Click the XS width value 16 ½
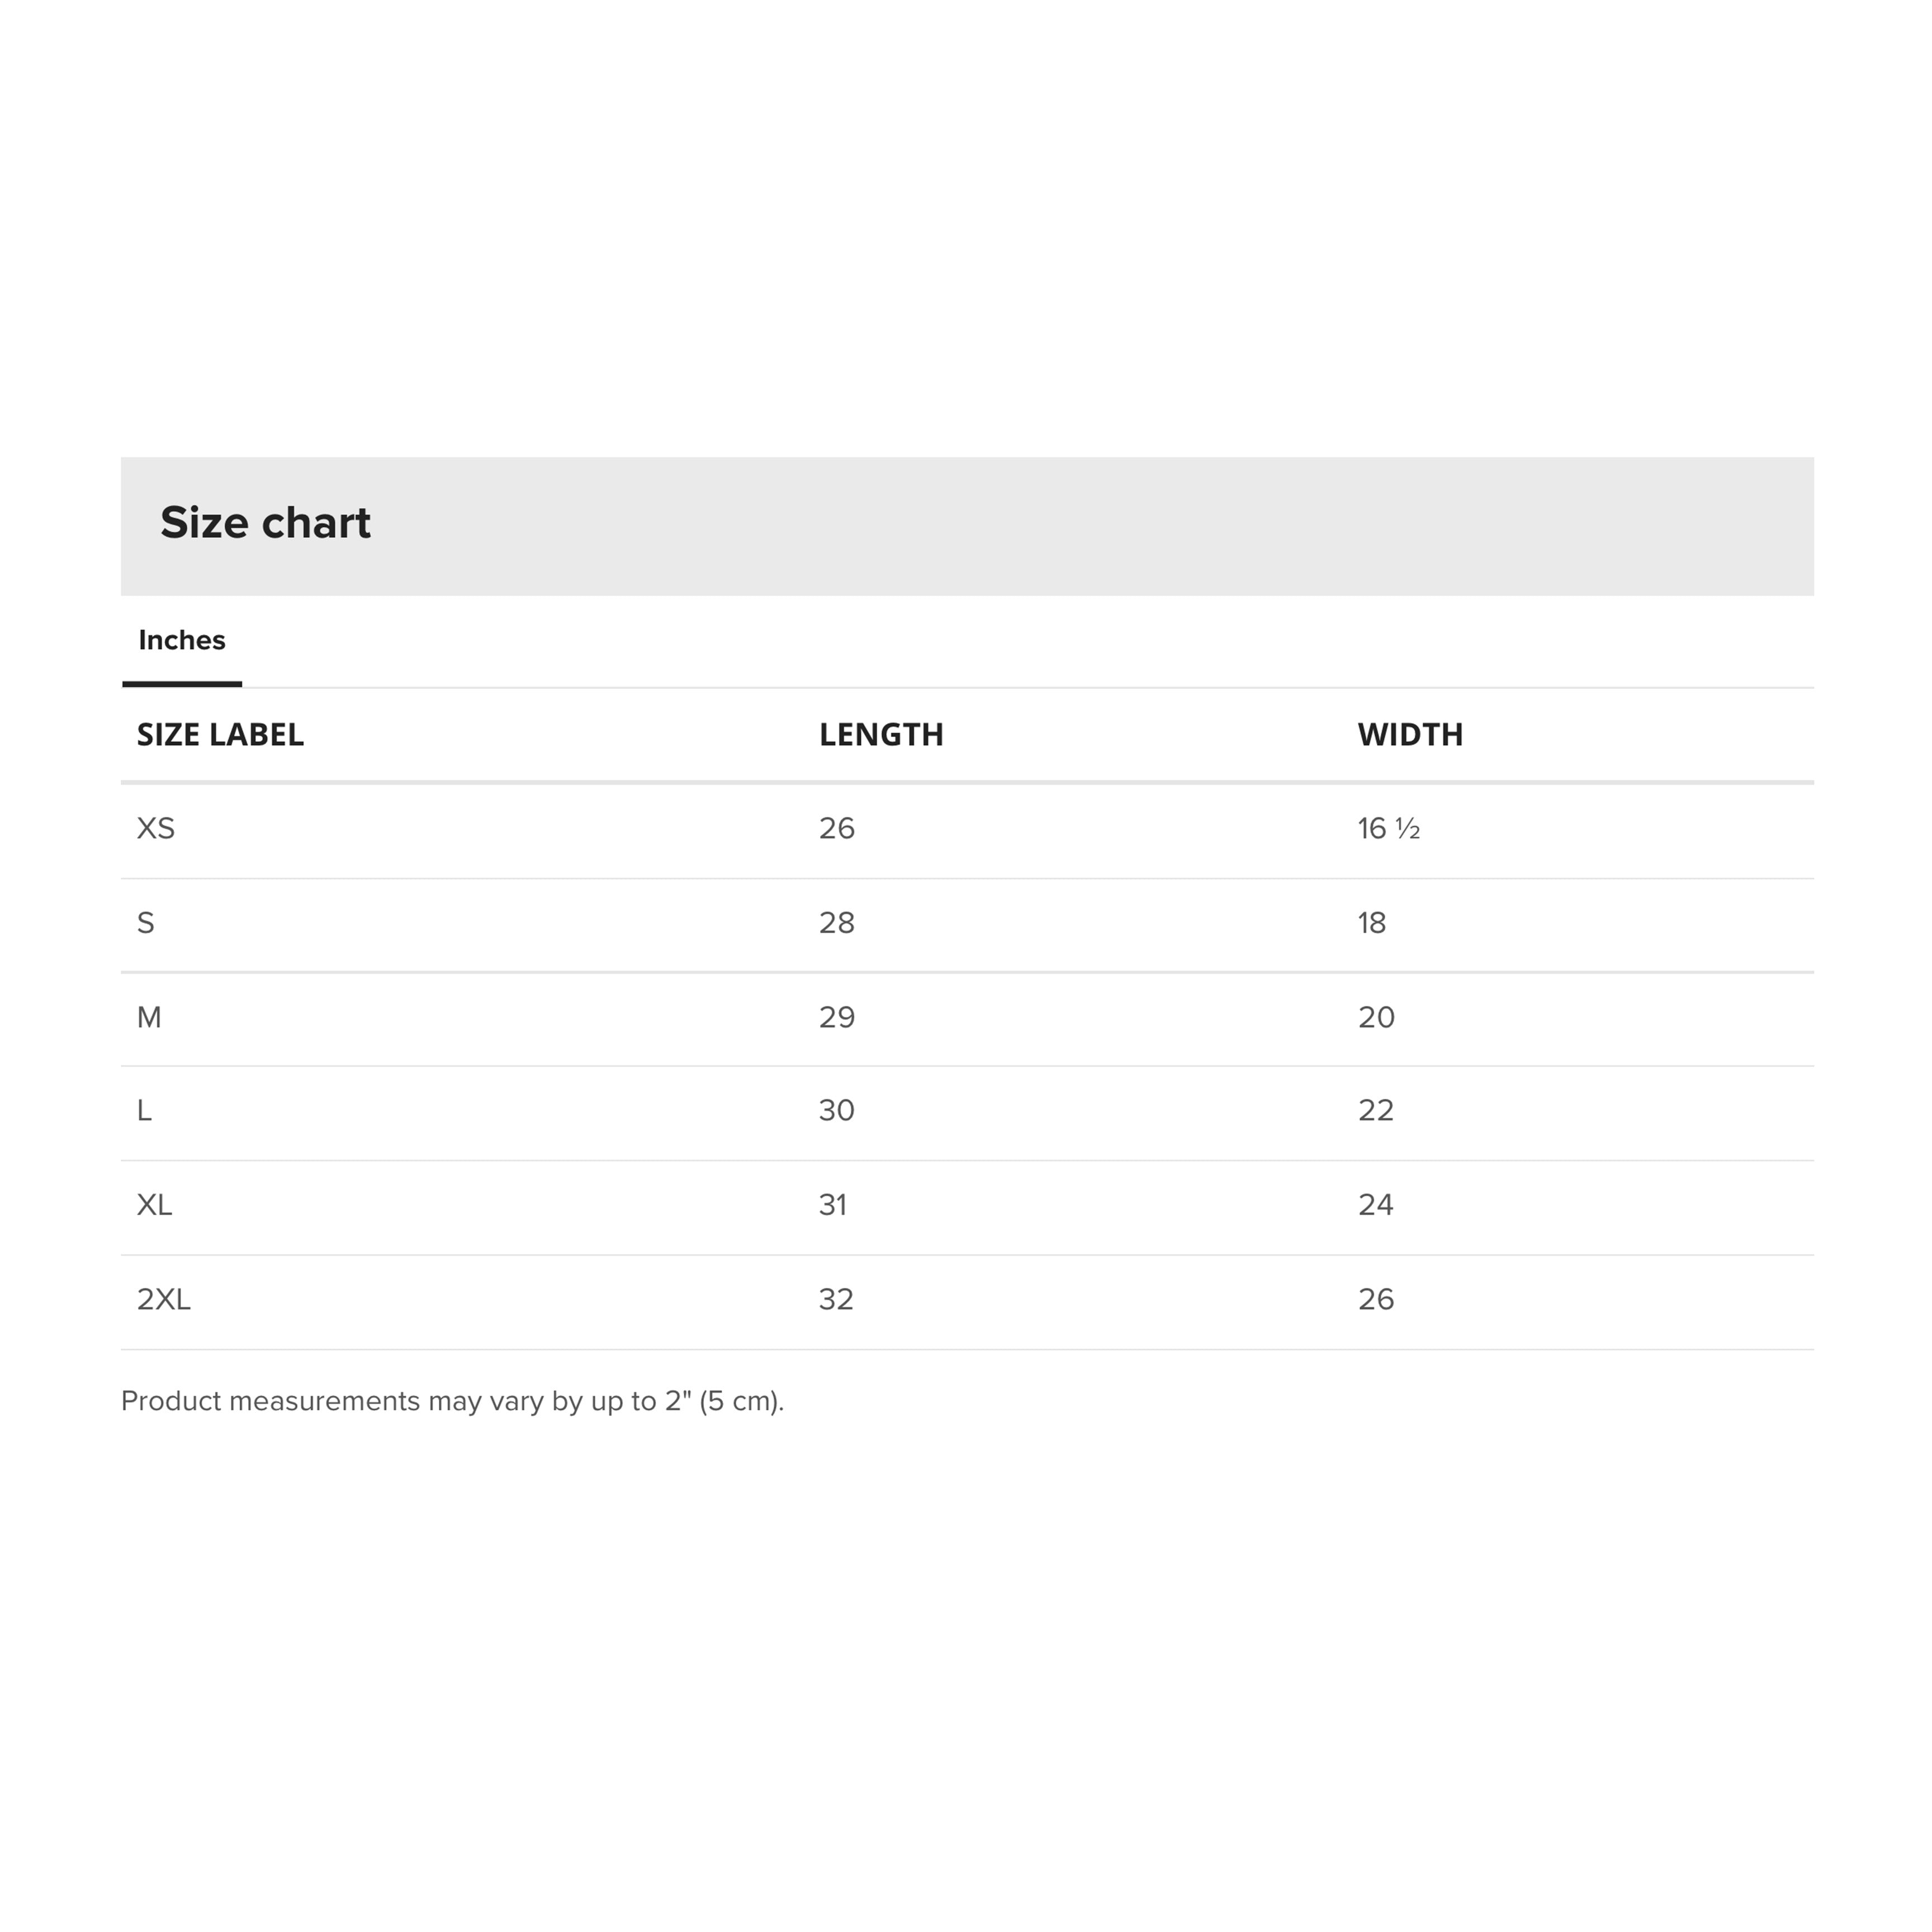 (1389, 828)
